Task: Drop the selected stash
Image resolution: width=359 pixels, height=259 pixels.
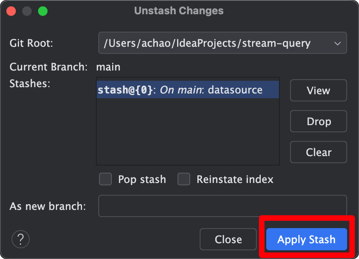Action: pyautogui.click(x=318, y=121)
